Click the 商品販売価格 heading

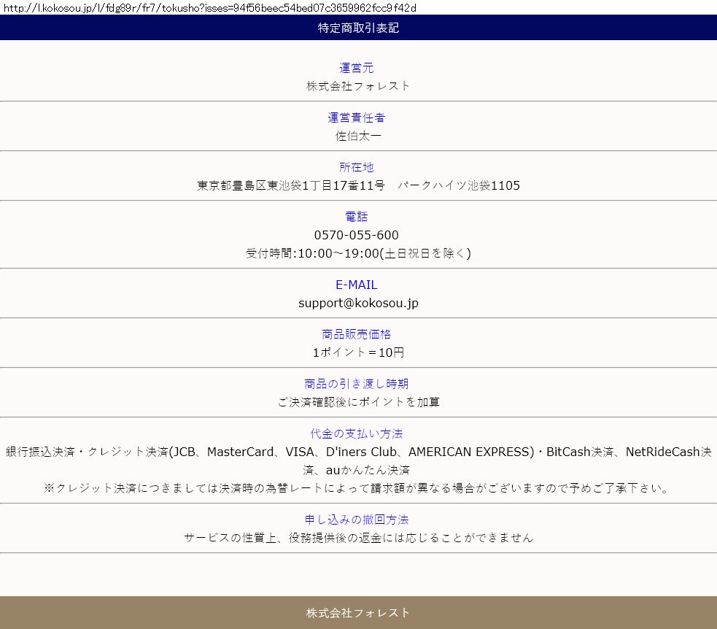tap(356, 334)
